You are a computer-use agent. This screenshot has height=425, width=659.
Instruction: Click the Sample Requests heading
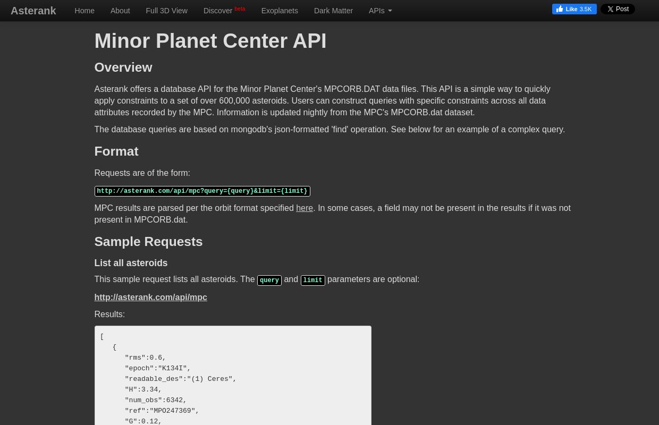148,242
